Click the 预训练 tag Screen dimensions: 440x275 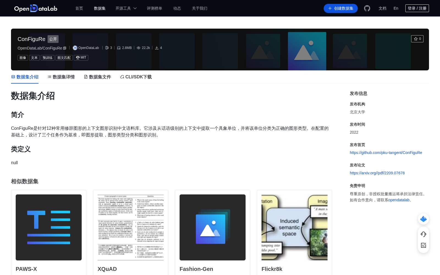[48, 58]
